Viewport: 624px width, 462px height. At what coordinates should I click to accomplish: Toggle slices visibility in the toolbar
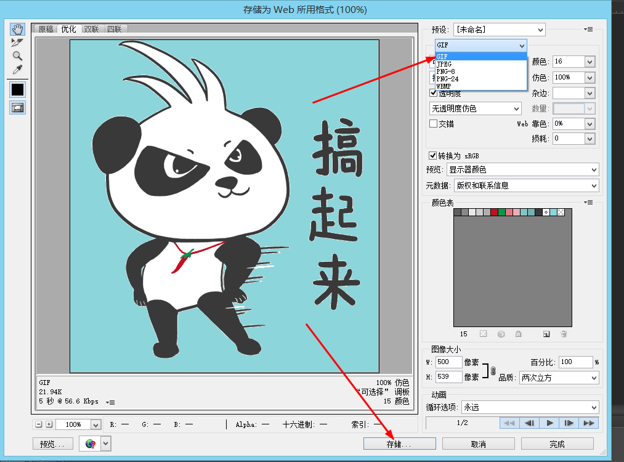(17, 107)
